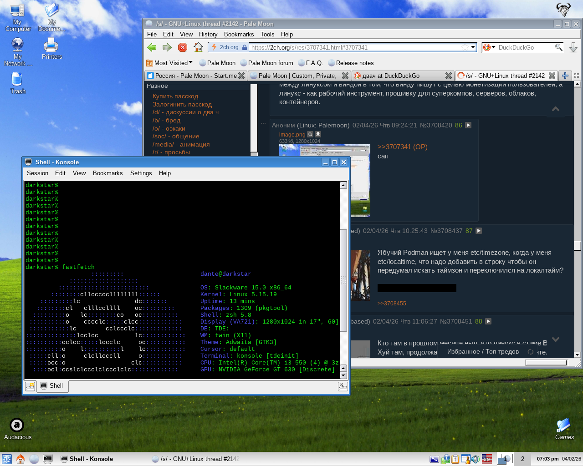Jump to page top with the up chevron
Image resolution: width=583 pixels, height=466 pixels.
[x=556, y=109]
